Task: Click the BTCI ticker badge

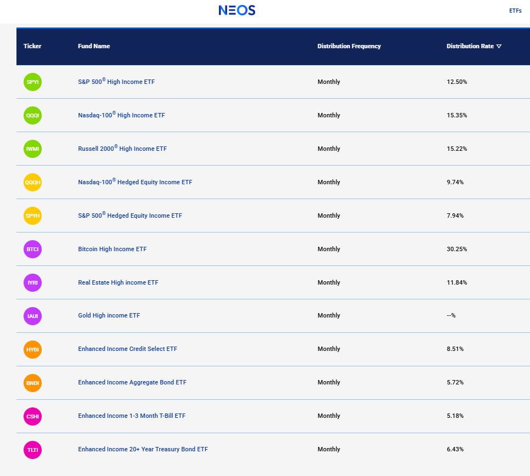Action: tap(32, 249)
